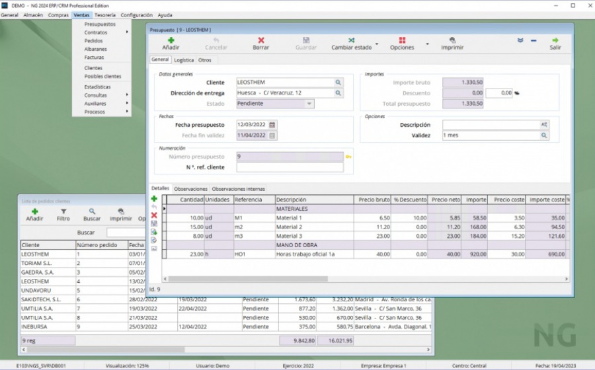Expand the Opciones dropdown arrow
Viewport: 595px width, 370px height.
pos(427,44)
